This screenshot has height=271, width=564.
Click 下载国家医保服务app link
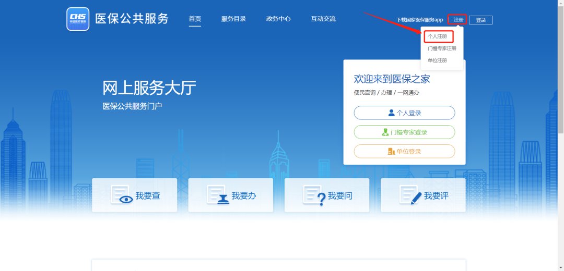[419, 20]
